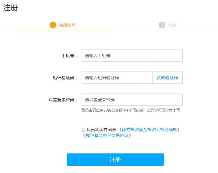Click the 短信验证码： field label
Viewport: 218px width, 173px height.
click(x=65, y=78)
